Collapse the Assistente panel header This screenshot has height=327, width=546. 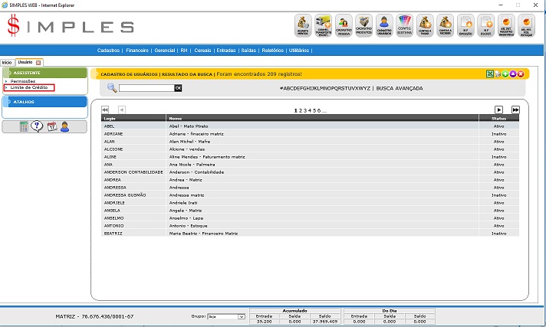pos(44,73)
